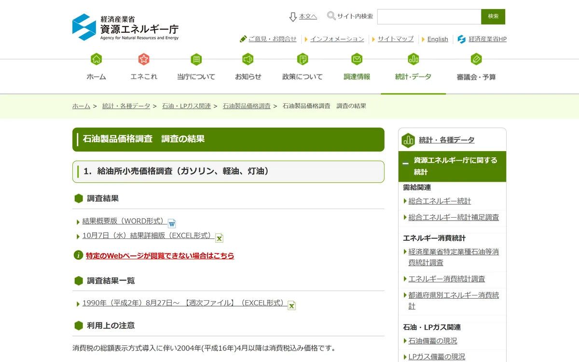Click the 調査結果一覧 subheading
Screen dimensions: 579x362
[111, 281]
